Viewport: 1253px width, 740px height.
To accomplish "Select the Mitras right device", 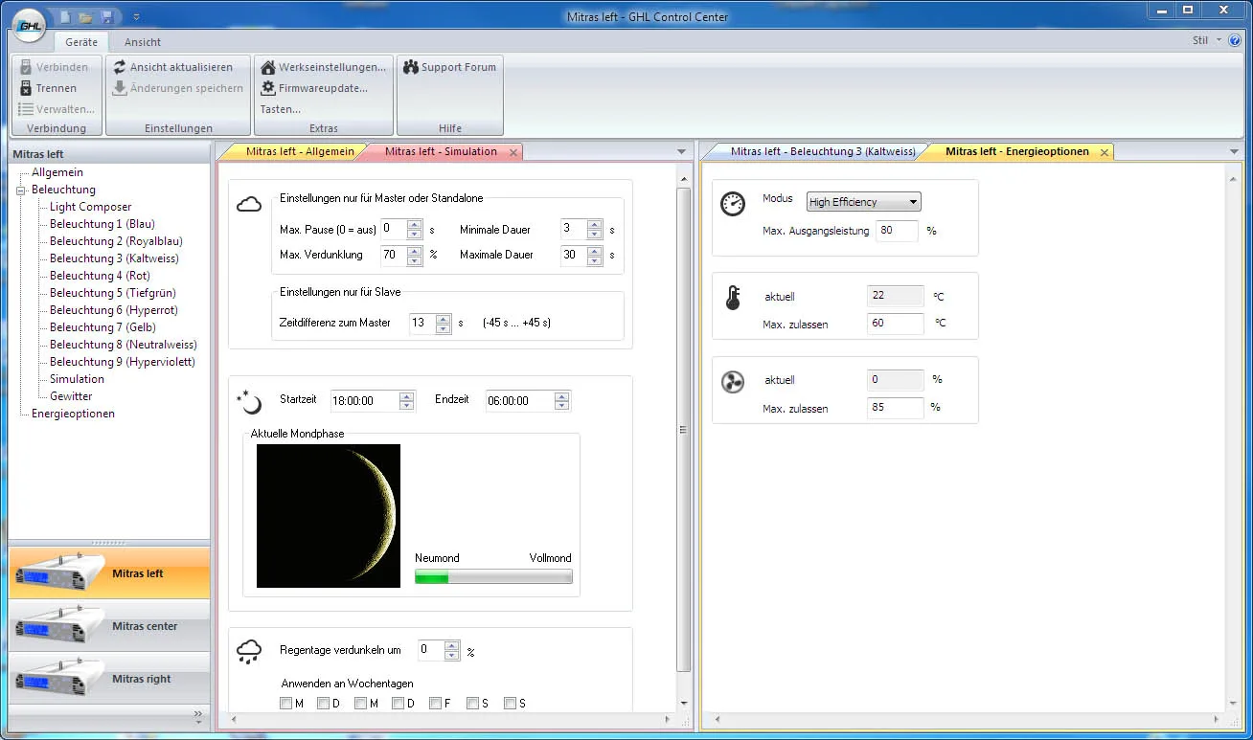I will pos(109,679).
